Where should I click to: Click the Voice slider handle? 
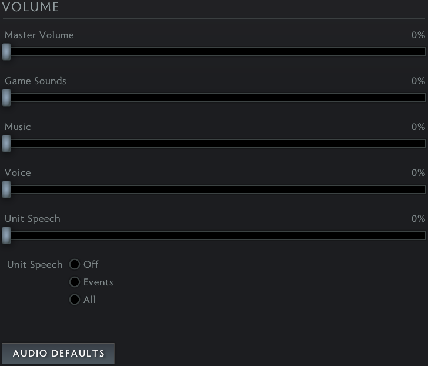tap(6, 189)
